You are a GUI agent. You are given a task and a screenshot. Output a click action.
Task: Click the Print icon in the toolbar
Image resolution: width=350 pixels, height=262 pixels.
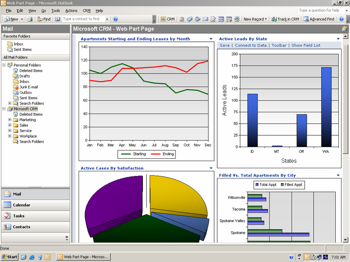pos(30,19)
